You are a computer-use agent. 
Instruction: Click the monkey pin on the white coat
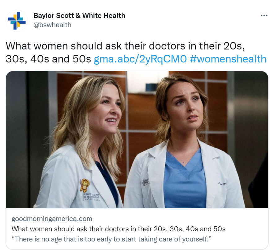tap(85, 186)
